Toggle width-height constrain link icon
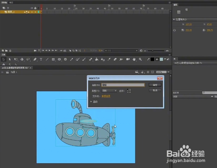 pos(174,30)
